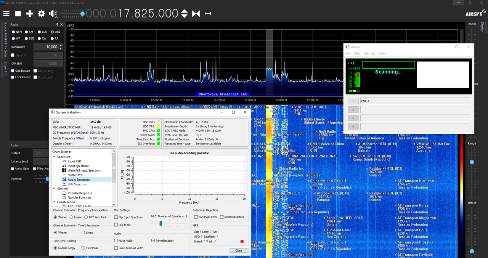The image size is (488, 258).
Task: Enable Modified Metrics checkbox
Action: [222, 217]
